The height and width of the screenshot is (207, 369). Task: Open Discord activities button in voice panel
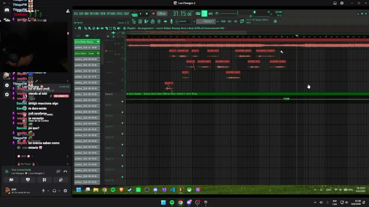44,180
